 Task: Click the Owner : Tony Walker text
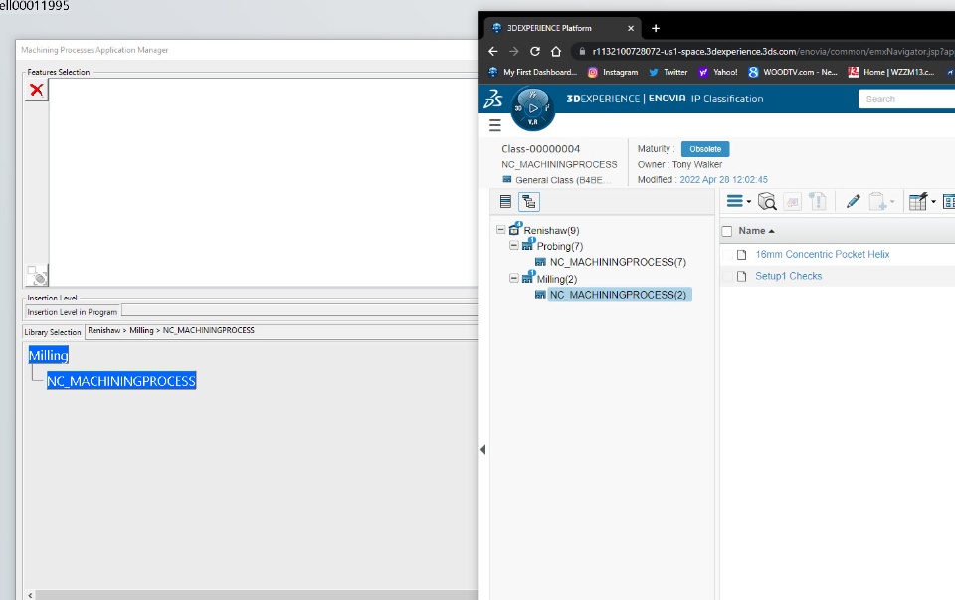(x=679, y=164)
